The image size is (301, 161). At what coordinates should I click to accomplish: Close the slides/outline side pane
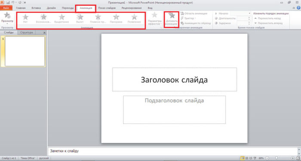coord(44,33)
